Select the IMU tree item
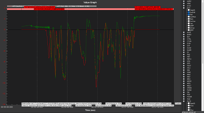This screenshot has width=204, height=113. pos(188,70)
